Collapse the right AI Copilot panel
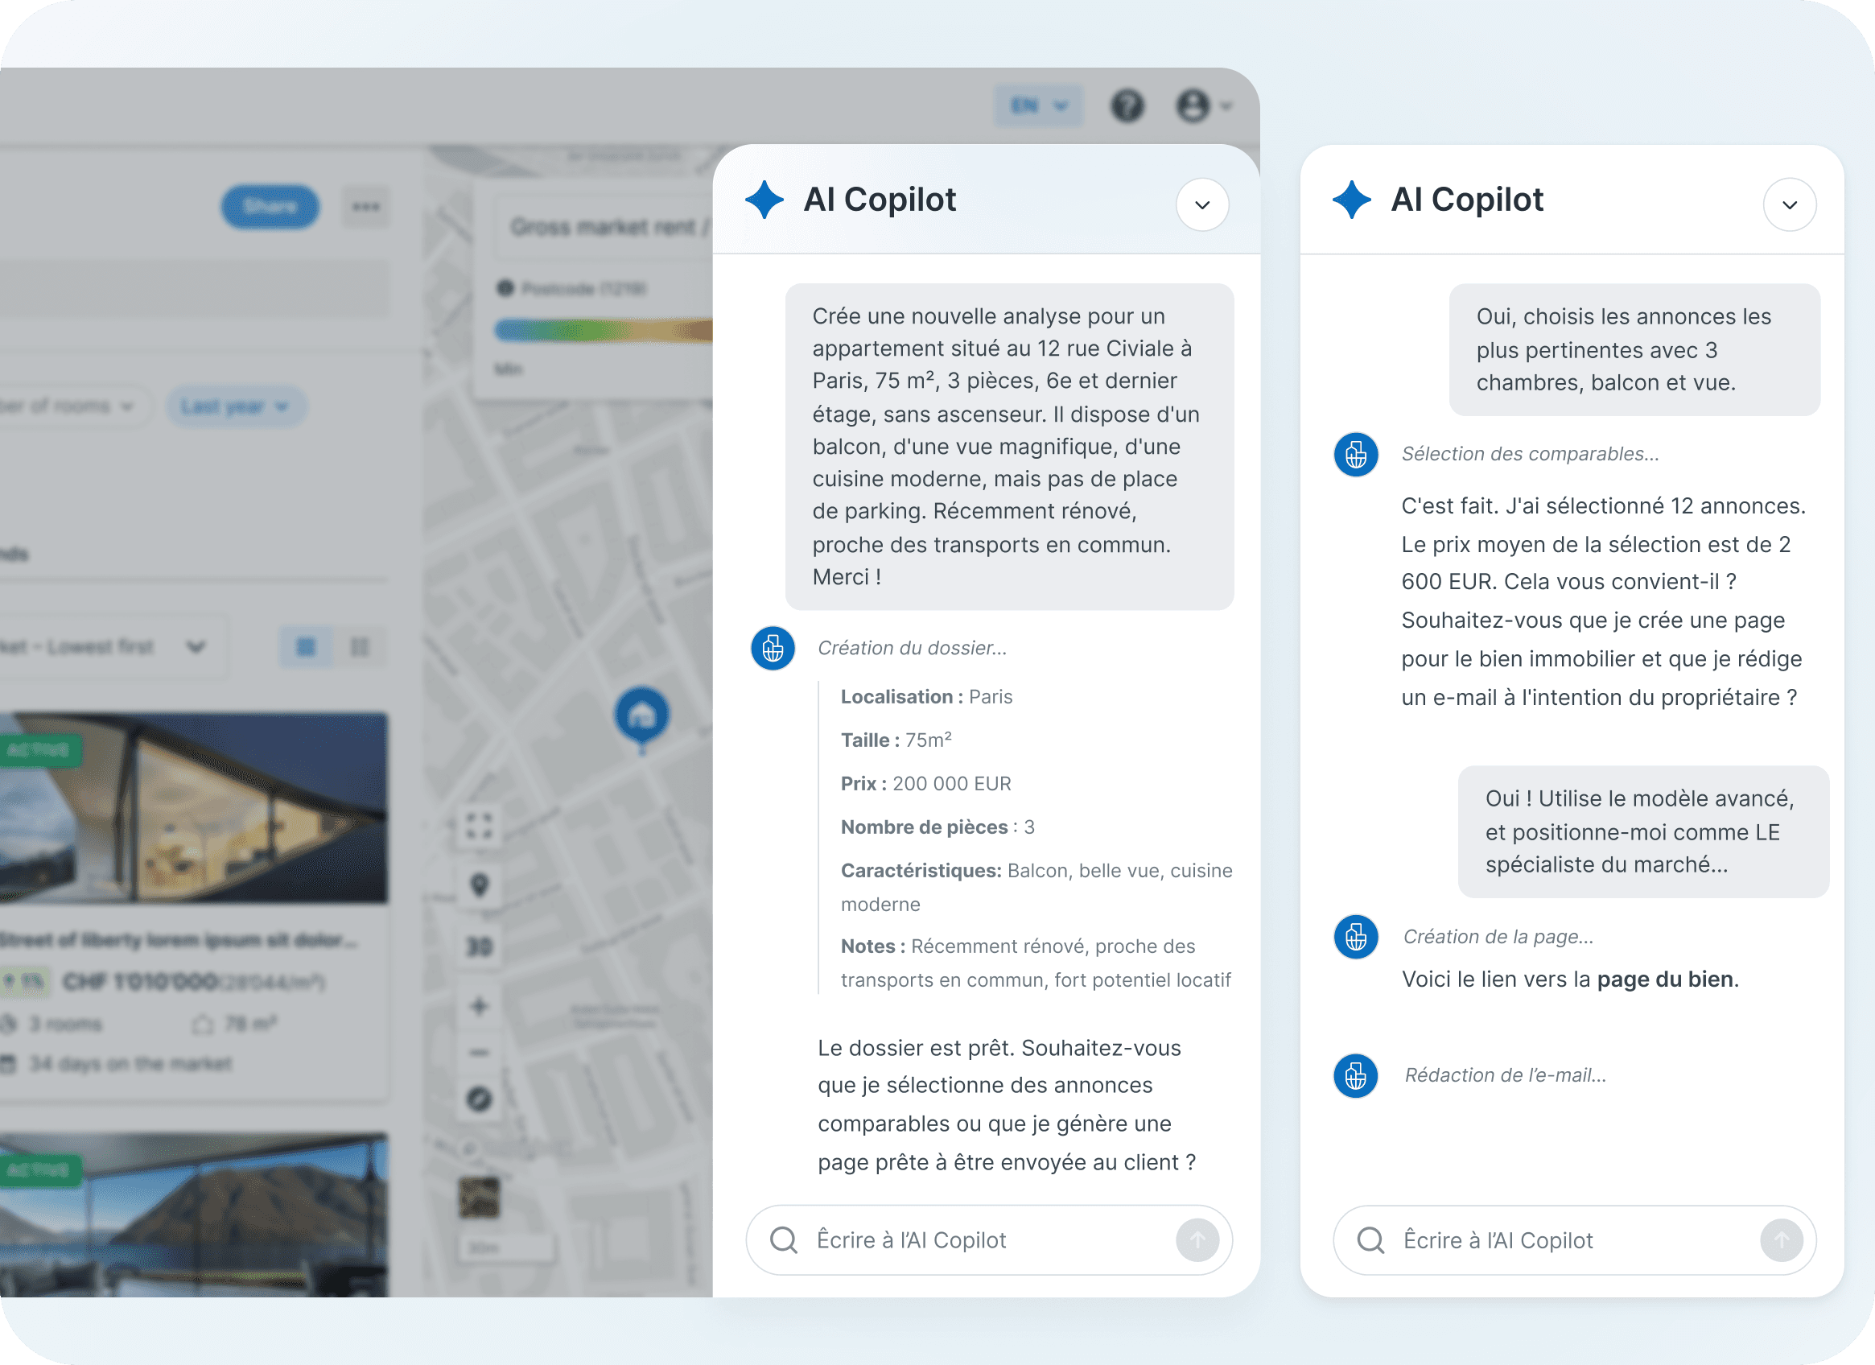Image resolution: width=1875 pixels, height=1365 pixels. point(1789,204)
